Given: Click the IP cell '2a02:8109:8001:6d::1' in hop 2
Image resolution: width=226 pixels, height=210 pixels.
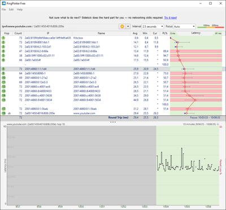Looking at the screenshot, I should [37, 42].
